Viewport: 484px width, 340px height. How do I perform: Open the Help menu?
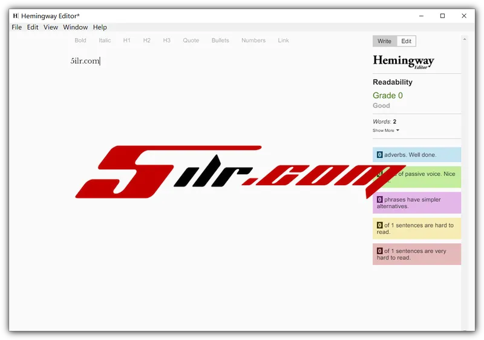tap(100, 27)
